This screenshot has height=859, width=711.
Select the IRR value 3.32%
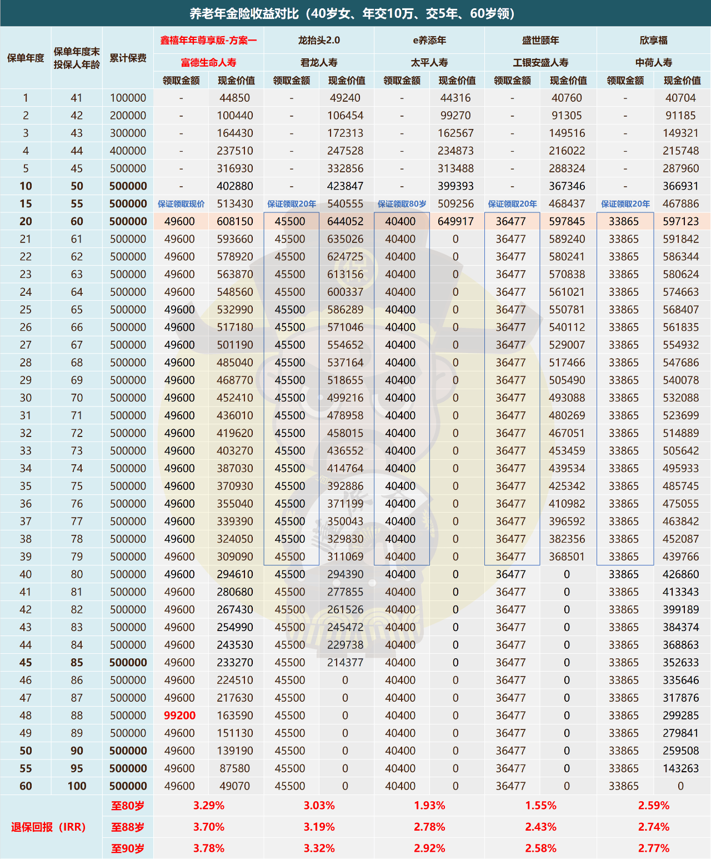pyautogui.click(x=319, y=848)
